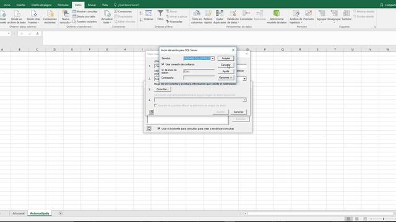Click Contraseña input field

(x=199, y=78)
